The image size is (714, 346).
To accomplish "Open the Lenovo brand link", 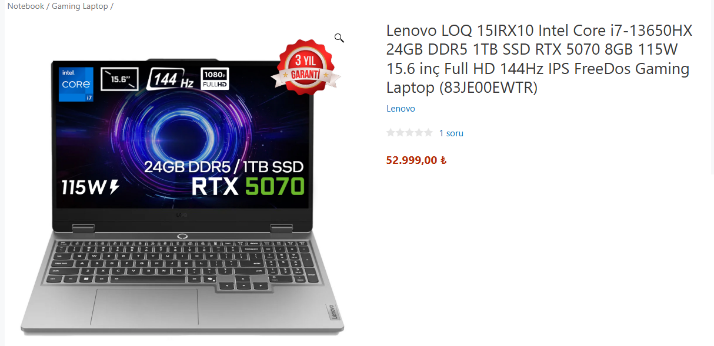I will point(401,109).
